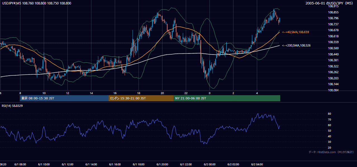
Task: Click hour marker 8 under the price chart
Action: point(20,93)
